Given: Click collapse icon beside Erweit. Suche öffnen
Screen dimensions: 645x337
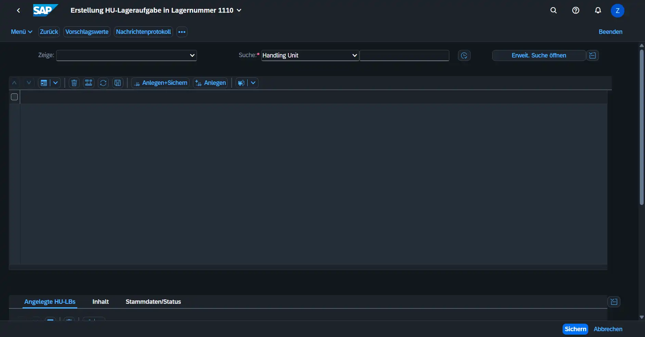Looking at the screenshot, I should click(x=593, y=55).
